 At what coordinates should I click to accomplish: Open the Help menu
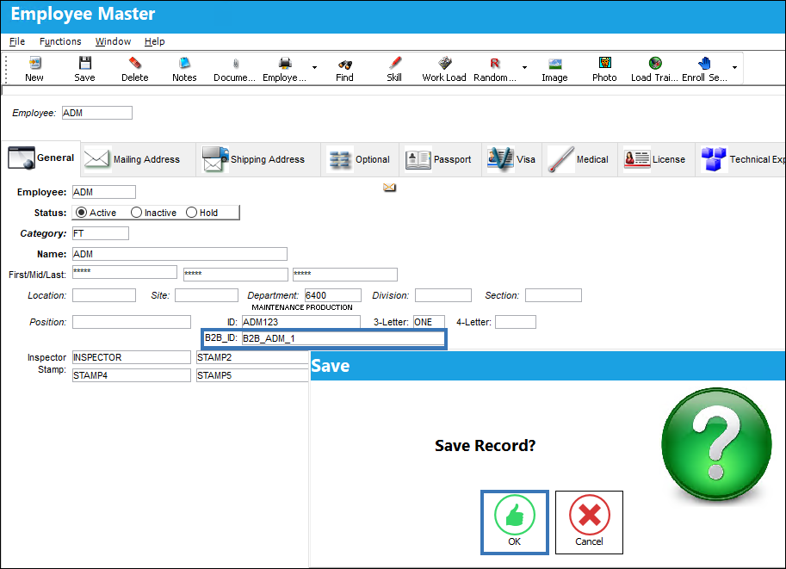155,41
